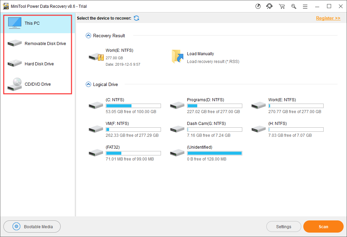Click the C: drive capacity bar

(133, 106)
